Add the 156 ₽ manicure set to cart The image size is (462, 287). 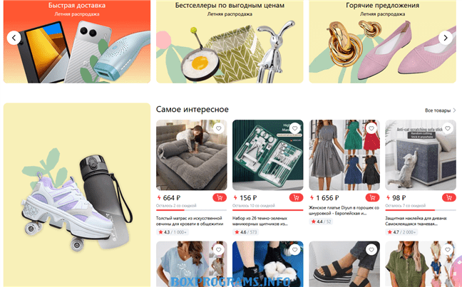(296, 197)
